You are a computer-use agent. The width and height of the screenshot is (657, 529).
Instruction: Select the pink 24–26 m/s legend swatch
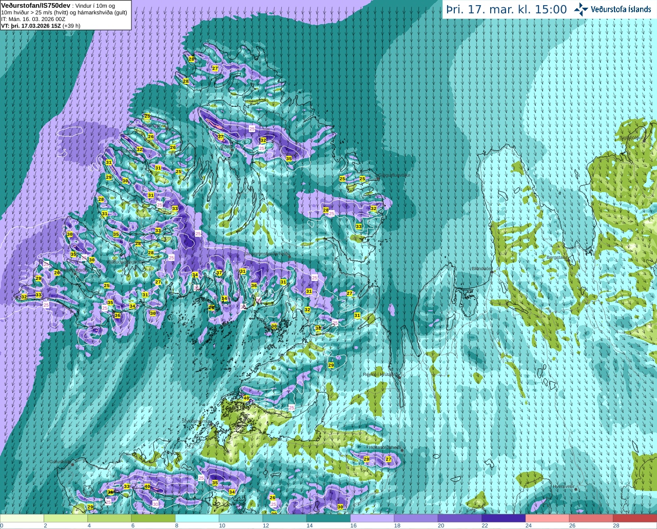547,518
